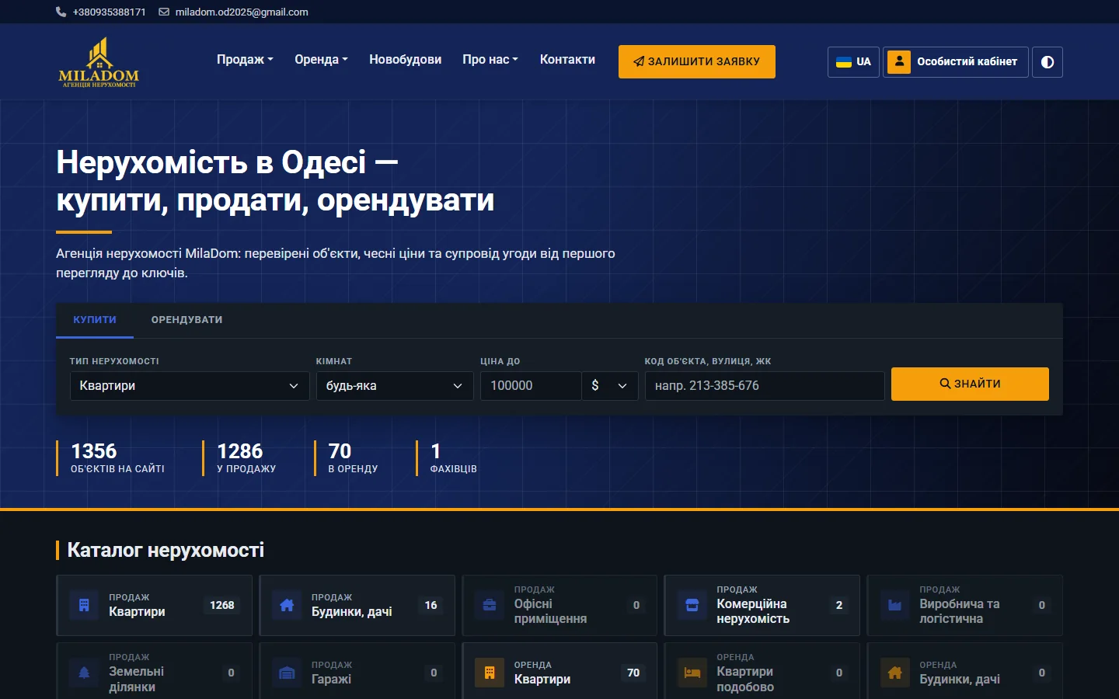This screenshot has height=699, width=1119.
Task: Click the factory icon for Виробнича та логістична
Action: (x=895, y=605)
